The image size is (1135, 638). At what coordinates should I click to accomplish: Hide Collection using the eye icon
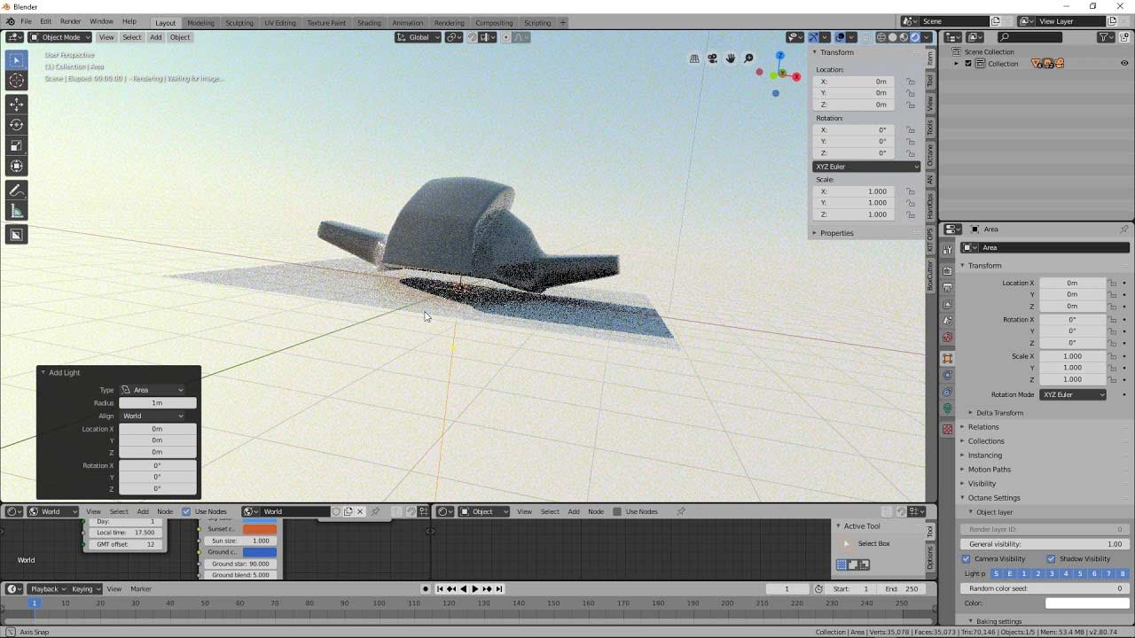[1125, 64]
